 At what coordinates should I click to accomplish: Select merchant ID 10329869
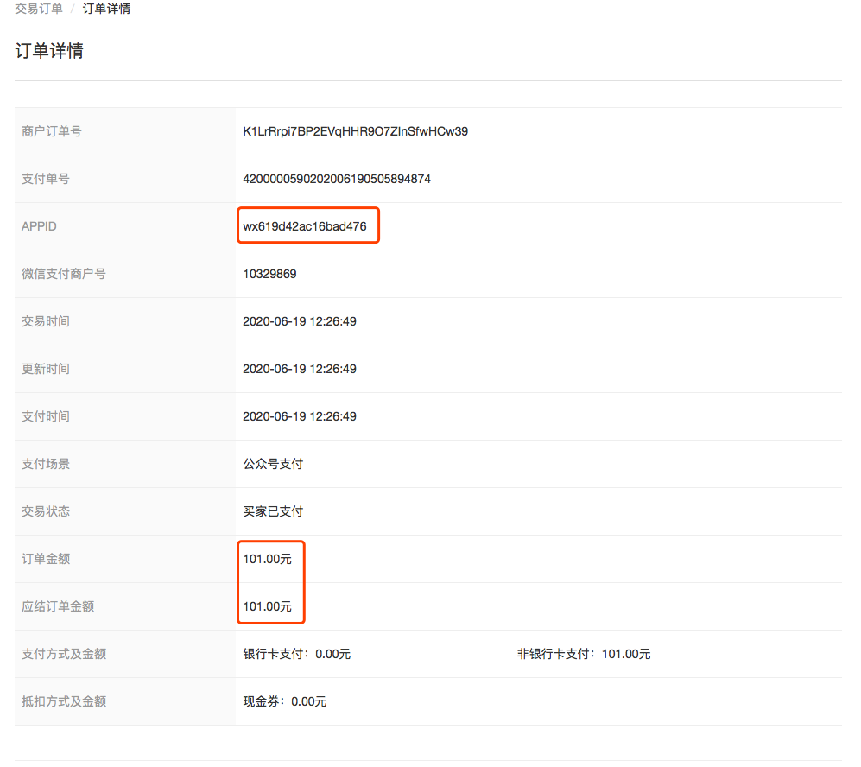pos(269,274)
